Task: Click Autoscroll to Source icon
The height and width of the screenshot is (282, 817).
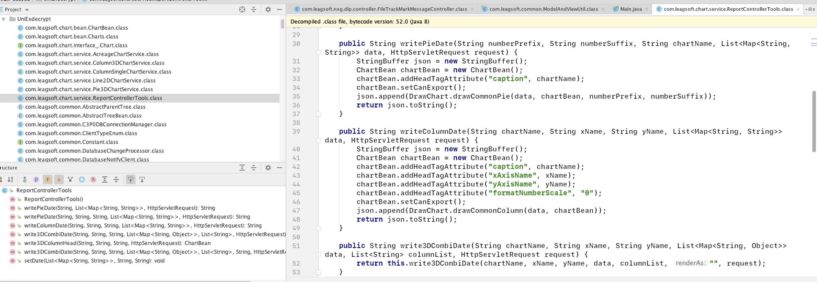Action: pyautogui.click(x=130, y=179)
